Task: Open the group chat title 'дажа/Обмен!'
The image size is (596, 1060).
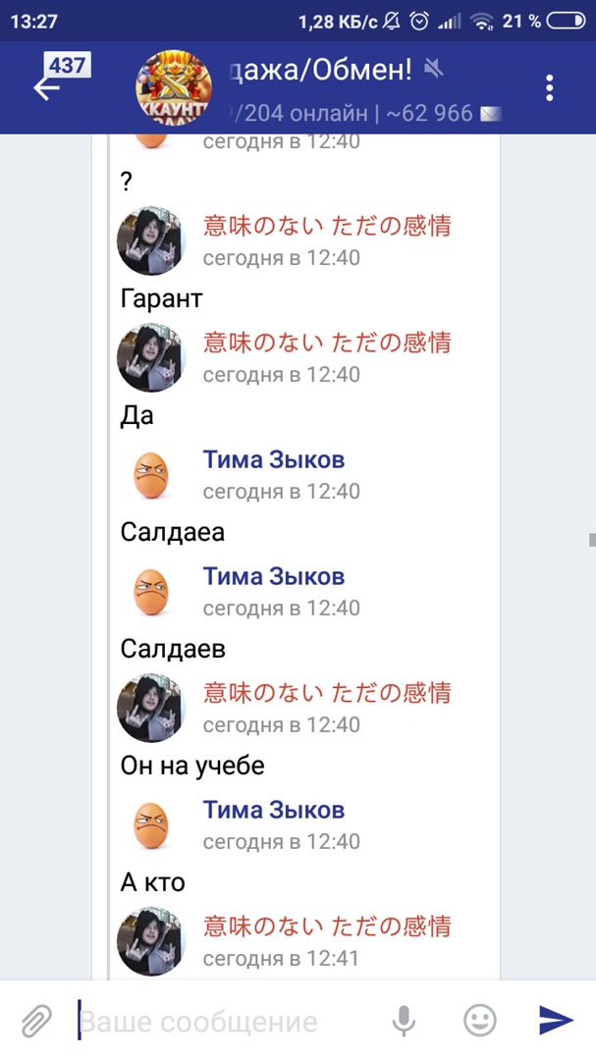Action: pos(319,69)
